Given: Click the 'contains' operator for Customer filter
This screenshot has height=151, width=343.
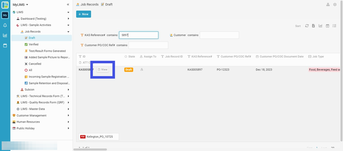Looking at the screenshot, I should pos(193,35).
